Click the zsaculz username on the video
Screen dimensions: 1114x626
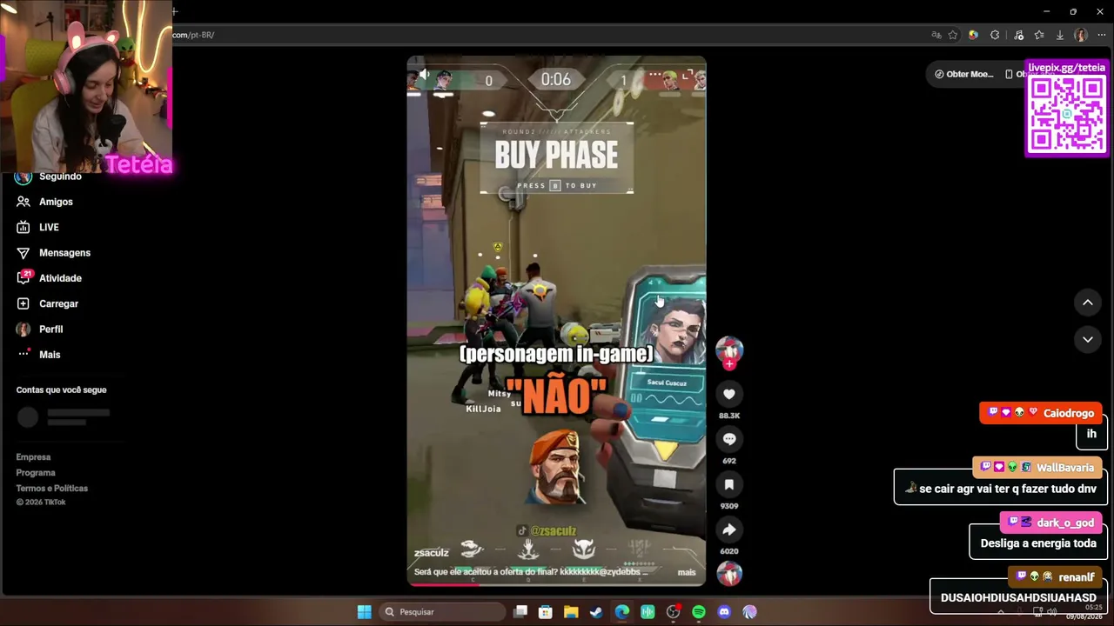[432, 553]
